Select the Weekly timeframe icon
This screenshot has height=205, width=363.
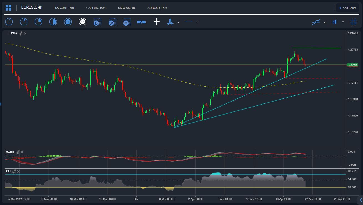pyautogui.click(x=113, y=22)
